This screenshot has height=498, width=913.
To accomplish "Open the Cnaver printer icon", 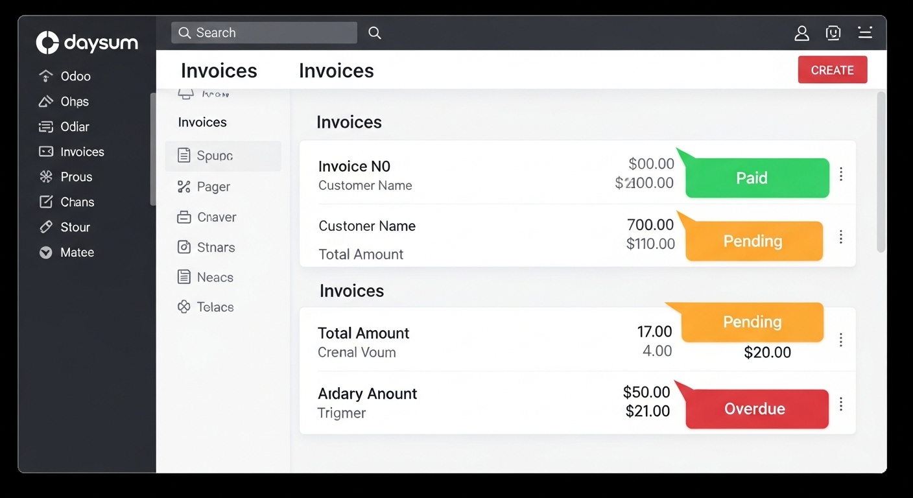I will [183, 217].
